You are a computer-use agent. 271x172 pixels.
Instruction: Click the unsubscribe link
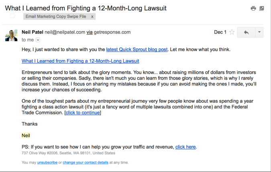47,163
